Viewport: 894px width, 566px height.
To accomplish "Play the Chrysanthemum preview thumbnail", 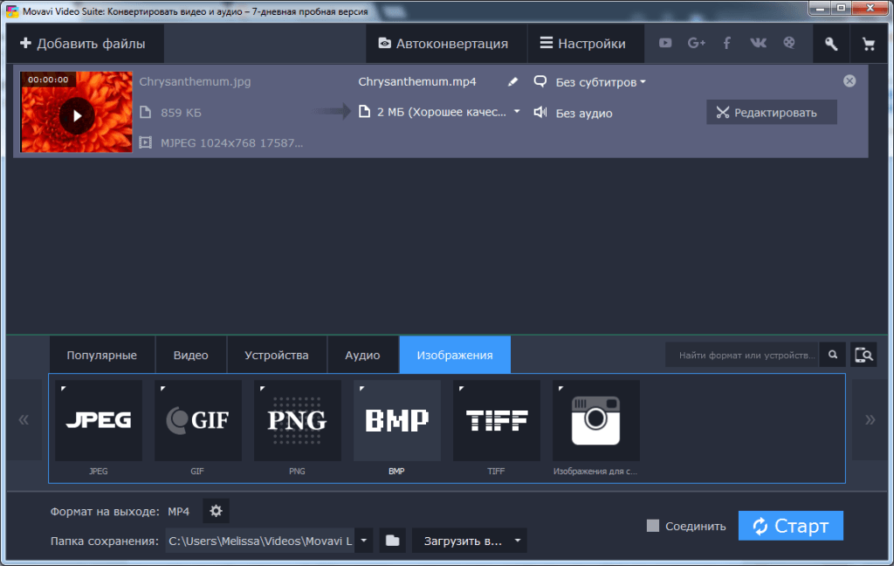I will 77,114.
